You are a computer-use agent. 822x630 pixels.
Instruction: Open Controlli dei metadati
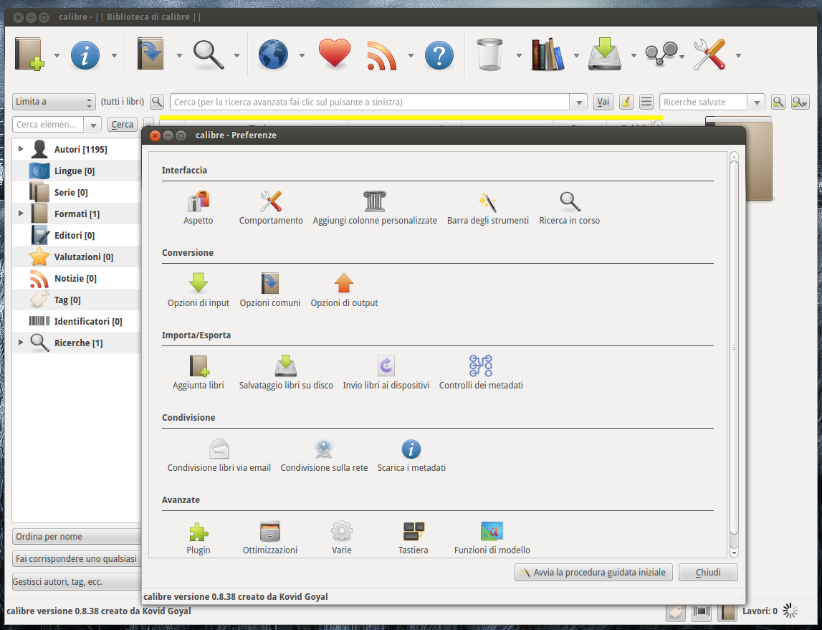pyautogui.click(x=481, y=373)
